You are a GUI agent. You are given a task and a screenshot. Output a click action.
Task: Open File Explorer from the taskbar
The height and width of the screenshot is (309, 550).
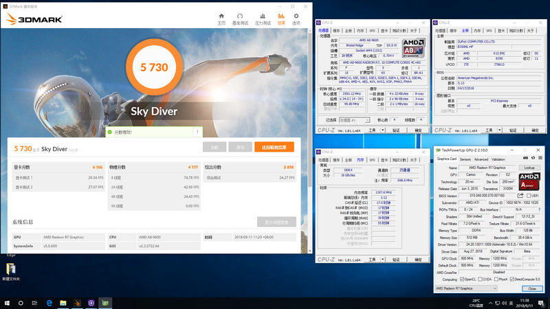(63, 303)
